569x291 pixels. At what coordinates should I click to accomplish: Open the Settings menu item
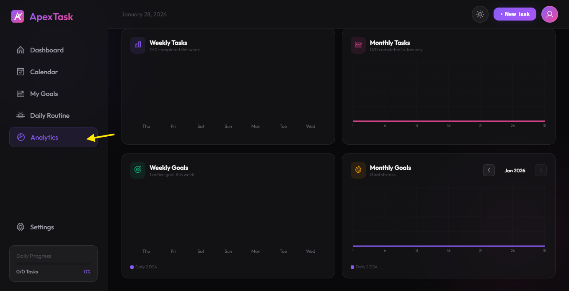41,227
